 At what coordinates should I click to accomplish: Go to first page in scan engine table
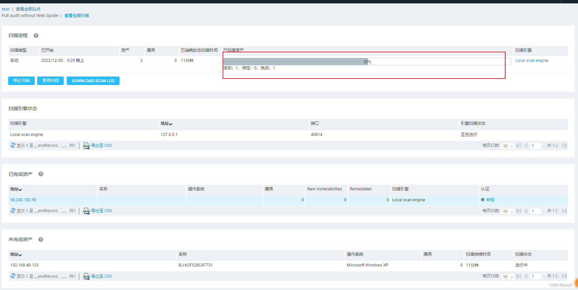tap(519, 146)
